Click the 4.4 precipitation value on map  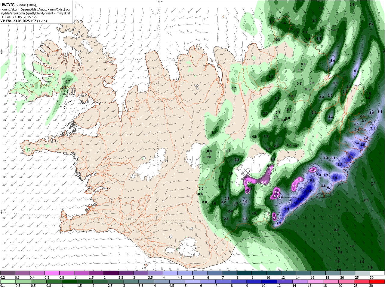pos(326,158)
